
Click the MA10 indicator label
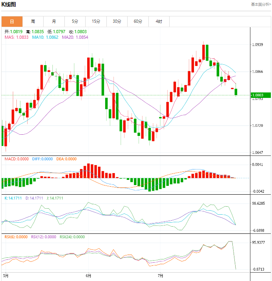pyautogui.click(x=45, y=37)
